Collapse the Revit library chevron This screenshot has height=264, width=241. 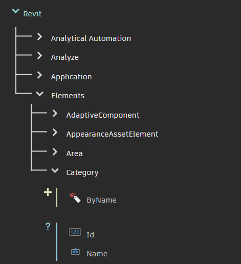point(15,11)
